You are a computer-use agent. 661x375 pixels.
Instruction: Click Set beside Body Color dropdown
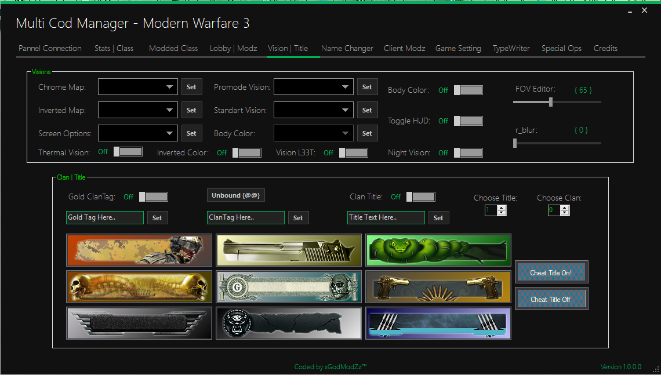tap(367, 133)
